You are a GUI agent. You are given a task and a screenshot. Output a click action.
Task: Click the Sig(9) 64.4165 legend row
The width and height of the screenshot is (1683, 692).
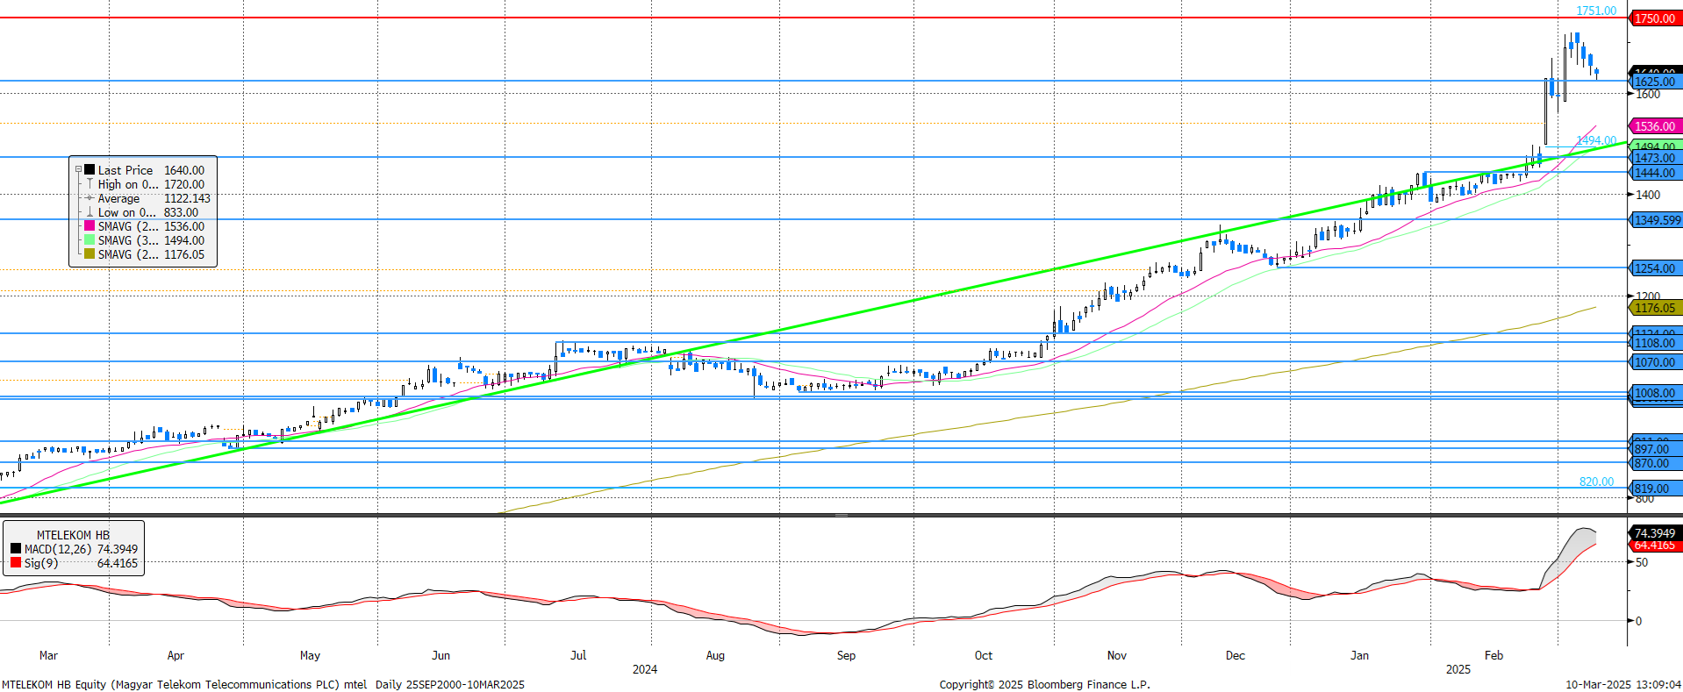74,563
